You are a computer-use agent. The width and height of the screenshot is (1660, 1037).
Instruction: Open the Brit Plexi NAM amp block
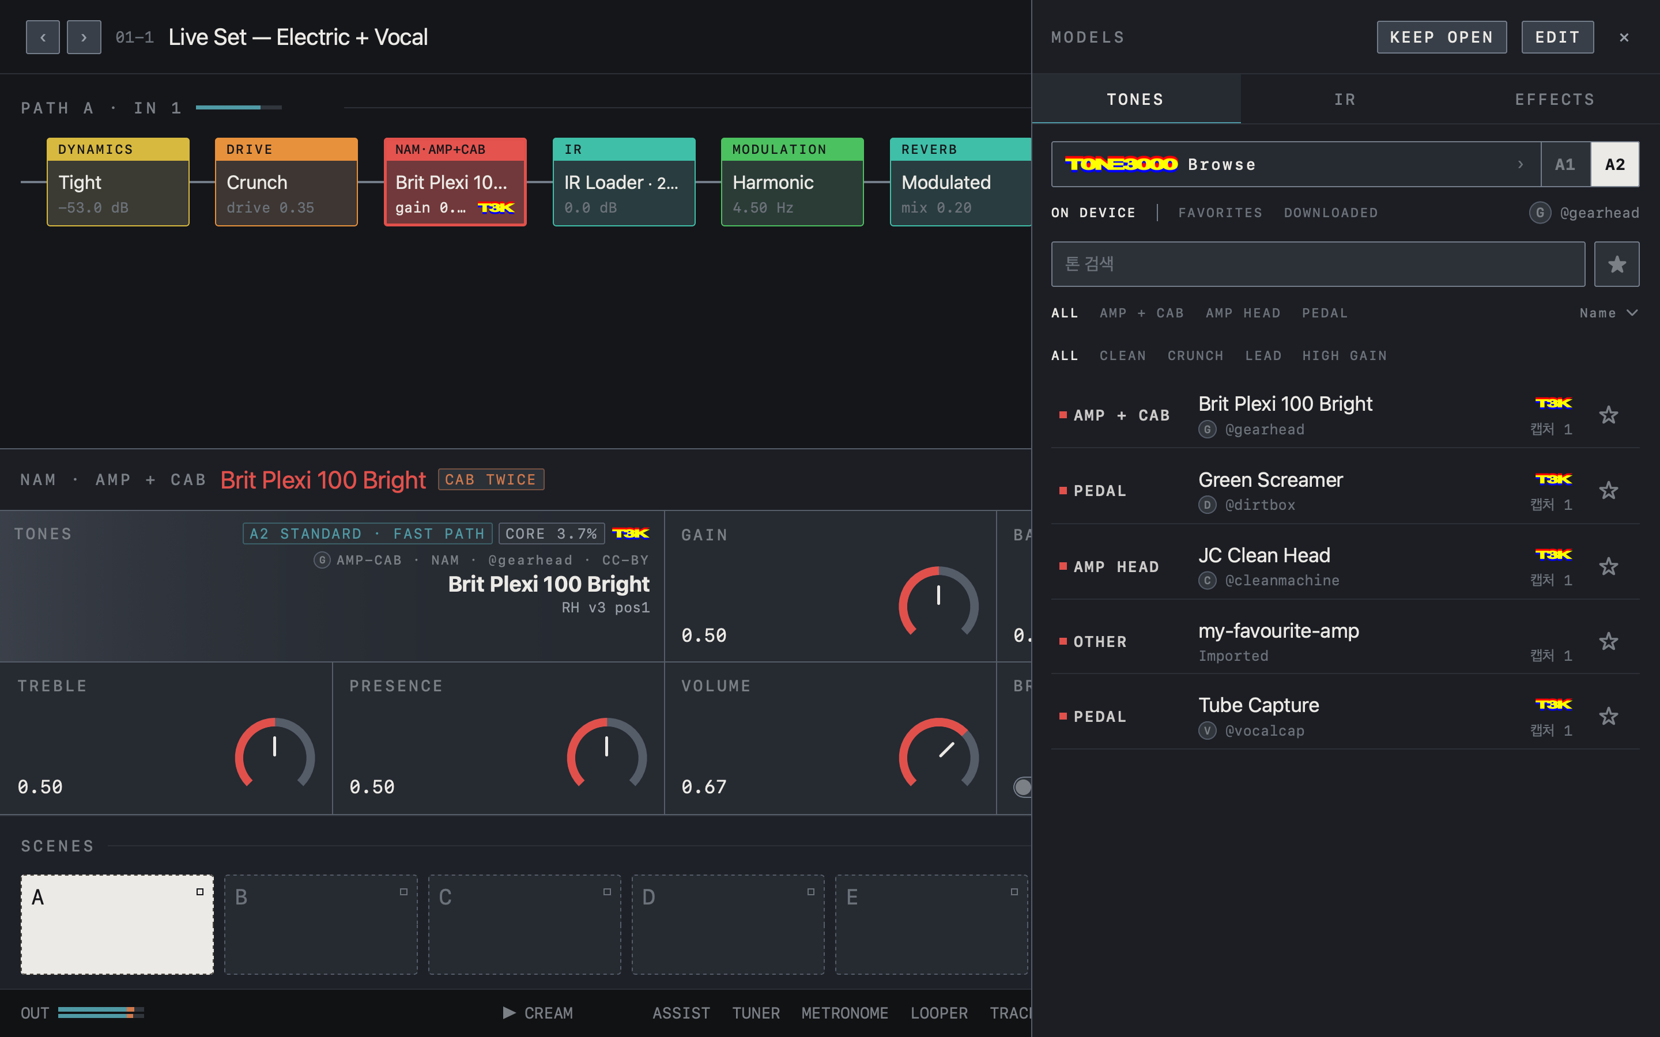coord(455,181)
